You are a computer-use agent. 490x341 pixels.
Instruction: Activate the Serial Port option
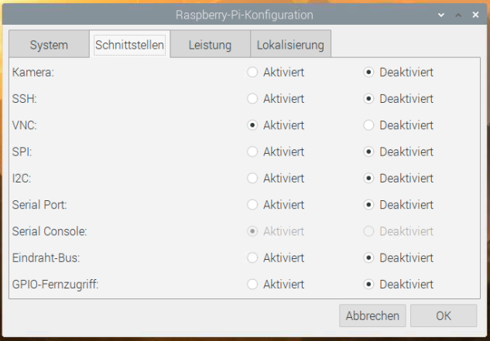click(252, 205)
